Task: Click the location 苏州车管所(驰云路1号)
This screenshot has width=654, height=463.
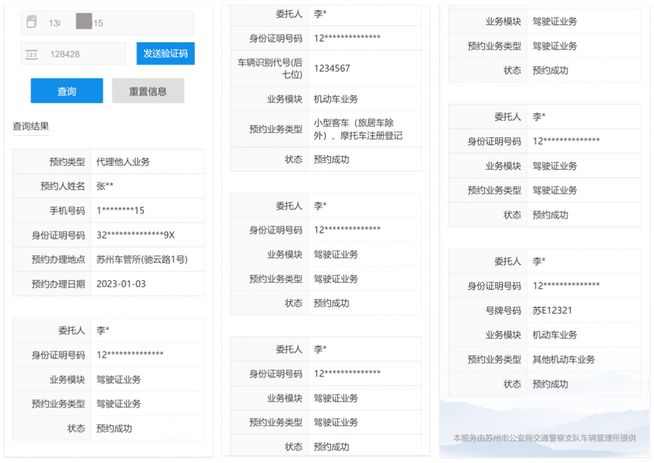Action: point(142,259)
